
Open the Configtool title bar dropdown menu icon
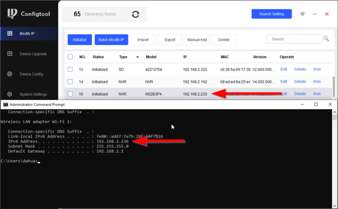pyautogui.click(x=303, y=14)
